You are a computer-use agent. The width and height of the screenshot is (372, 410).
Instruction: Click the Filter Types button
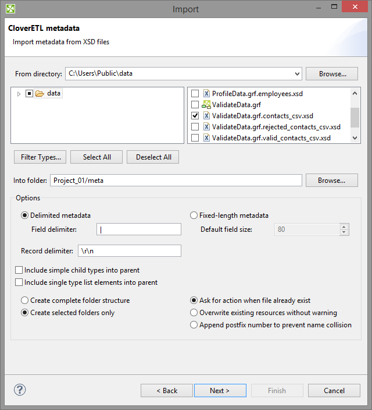coord(41,157)
